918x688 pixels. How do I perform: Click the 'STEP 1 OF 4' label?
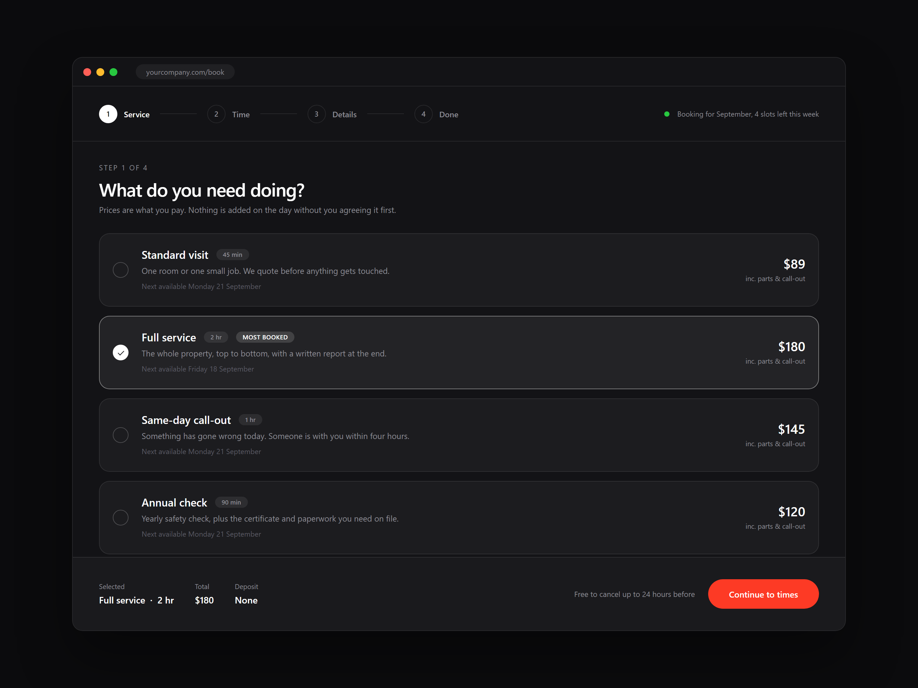pyautogui.click(x=123, y=168)
